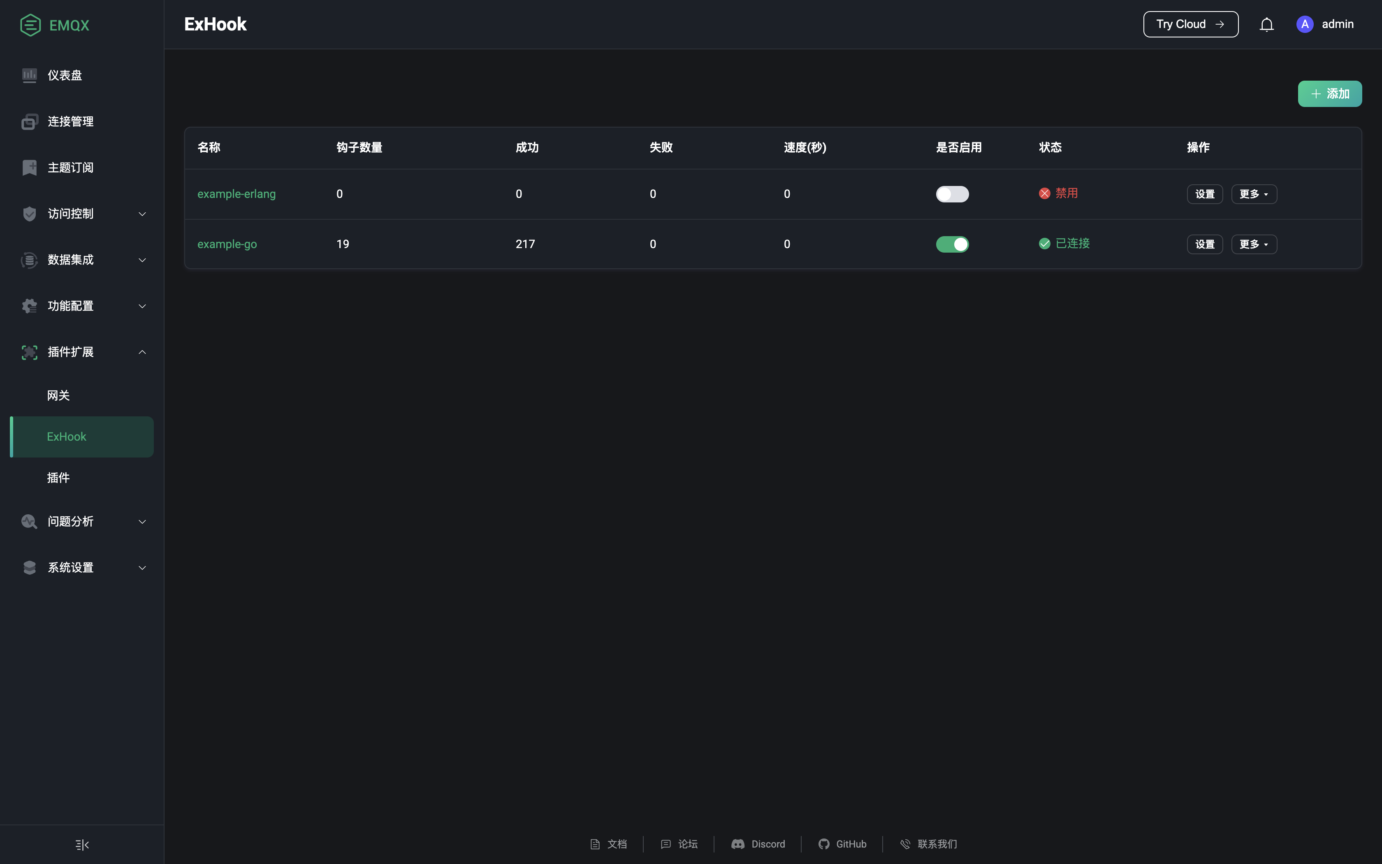Click the 论坛 forum chat icon
The height and width of the screenshot is (864, 1382).
(x=666, y=844)
